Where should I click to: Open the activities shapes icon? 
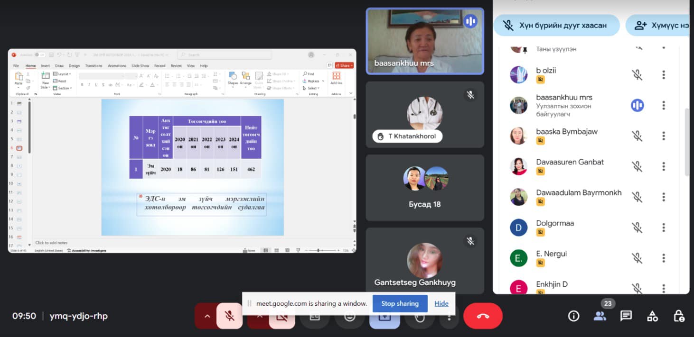click(652, 316)
